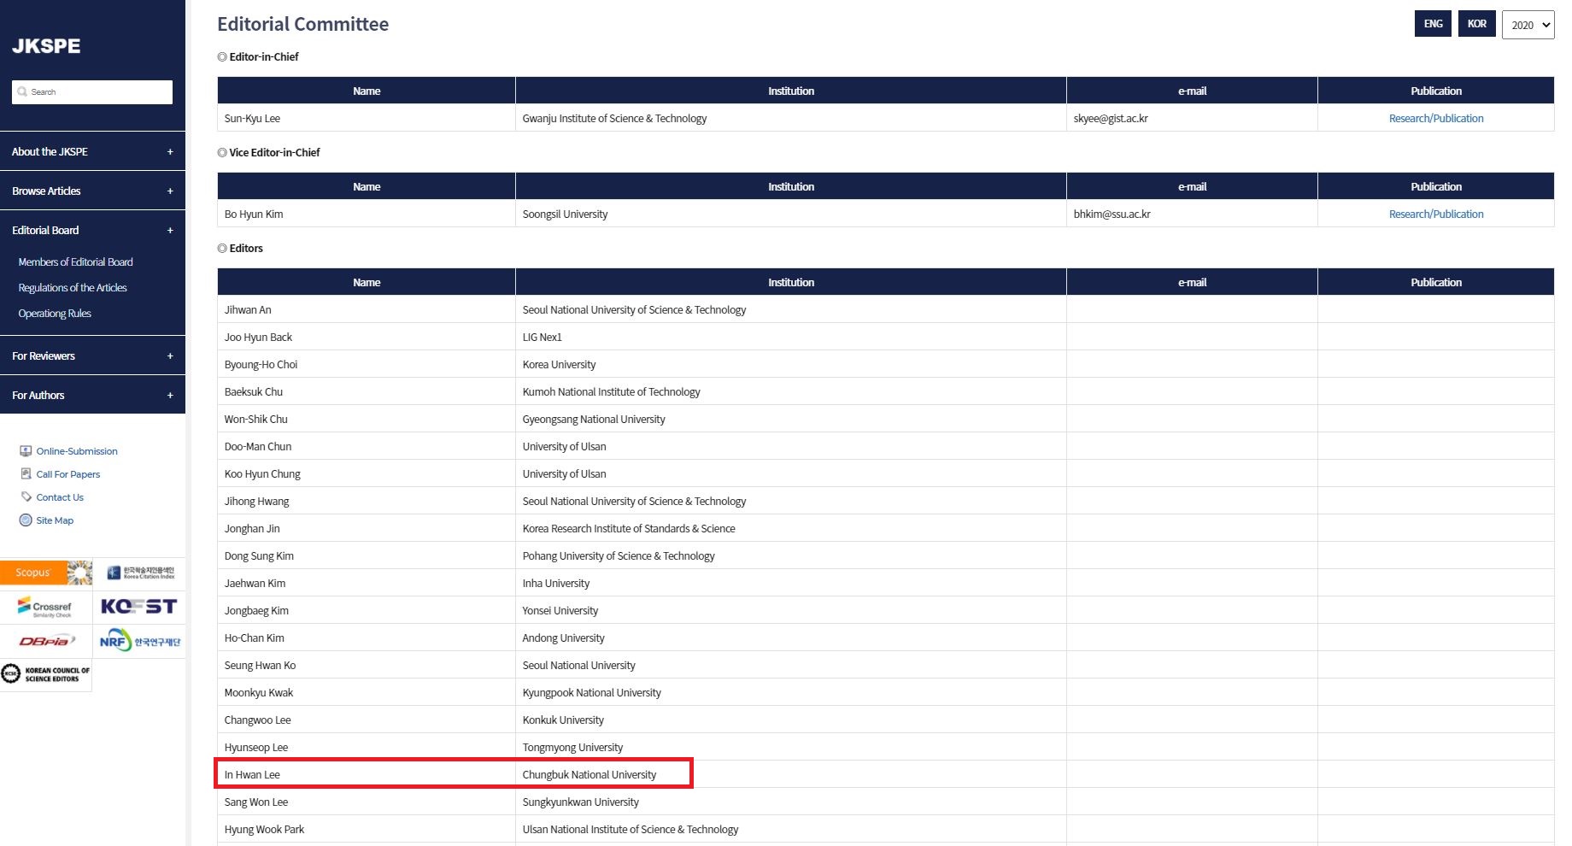The image size is (1572, 846).
Task: Open Bo Hyun Kim's Research/Publication link
Action: pos(1436,214)
